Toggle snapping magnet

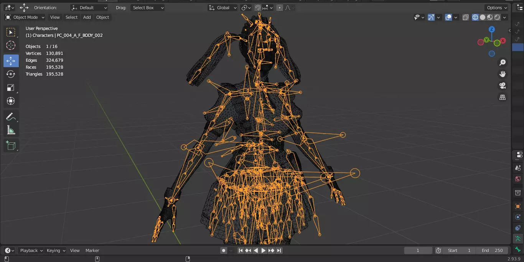258,8
